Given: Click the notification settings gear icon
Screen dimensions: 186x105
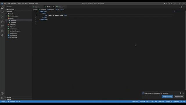Looking at the screenshot, I should [x=180, y=93].
